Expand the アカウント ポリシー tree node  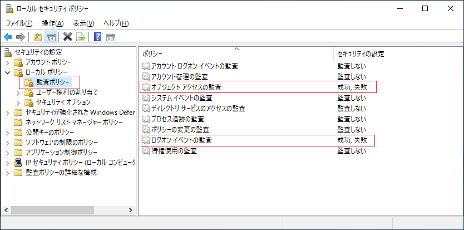click(8, 62)
